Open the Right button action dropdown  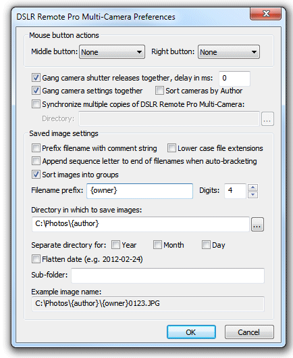pyautogui.click(x=228, y=52)
